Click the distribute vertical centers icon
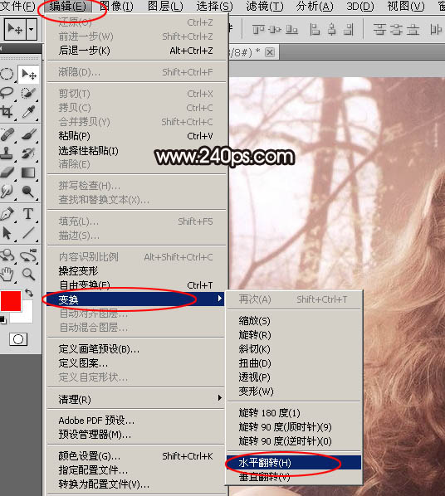The width and height of the screenshot is (445, 496). pyautogui.click(x=396, y=30)
